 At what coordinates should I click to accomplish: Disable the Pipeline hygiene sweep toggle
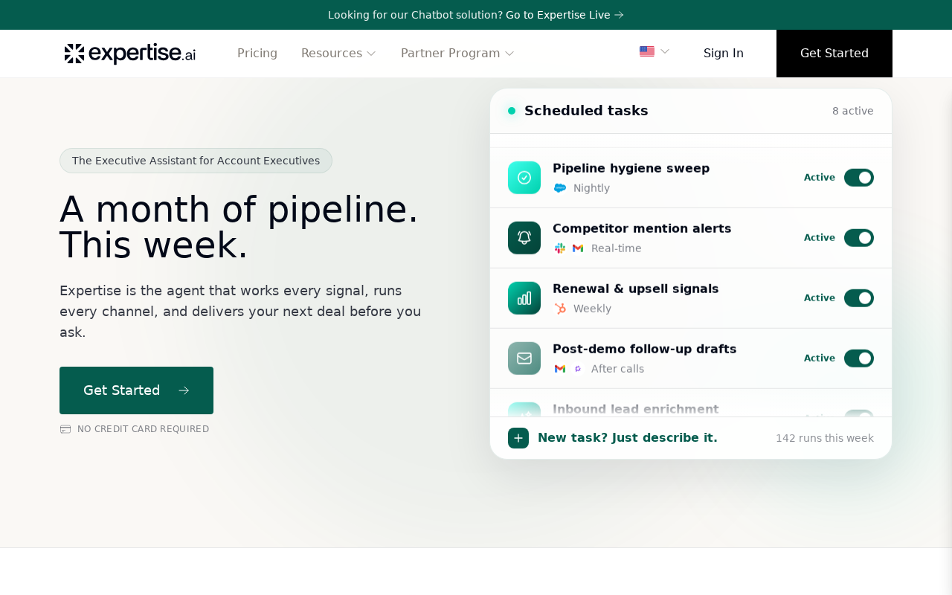point(859,178)
